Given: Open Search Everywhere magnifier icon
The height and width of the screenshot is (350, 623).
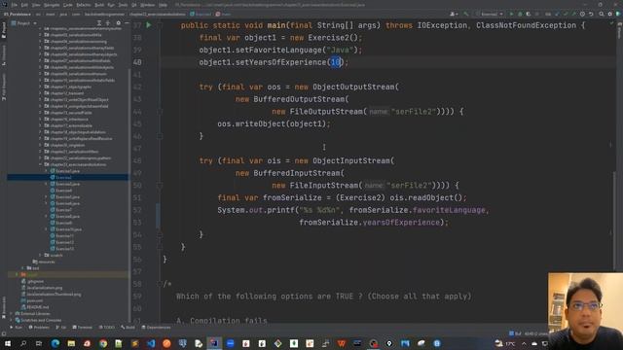Looking at the screenshot, I should [602, 14].
